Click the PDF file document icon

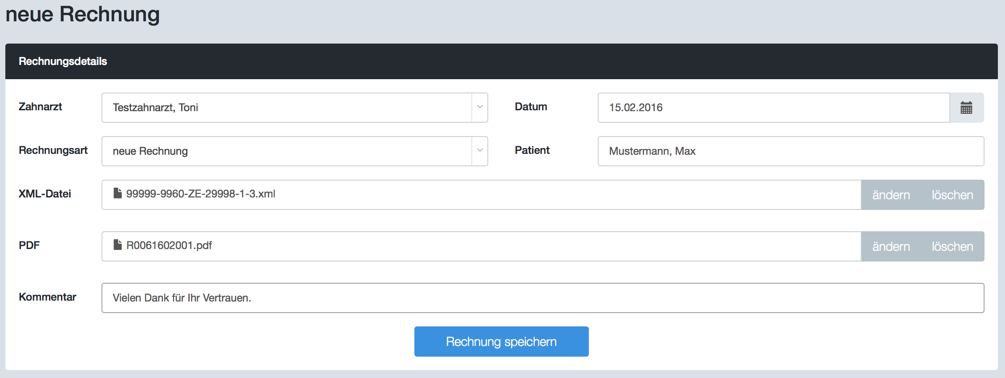[x=118, y=245]
